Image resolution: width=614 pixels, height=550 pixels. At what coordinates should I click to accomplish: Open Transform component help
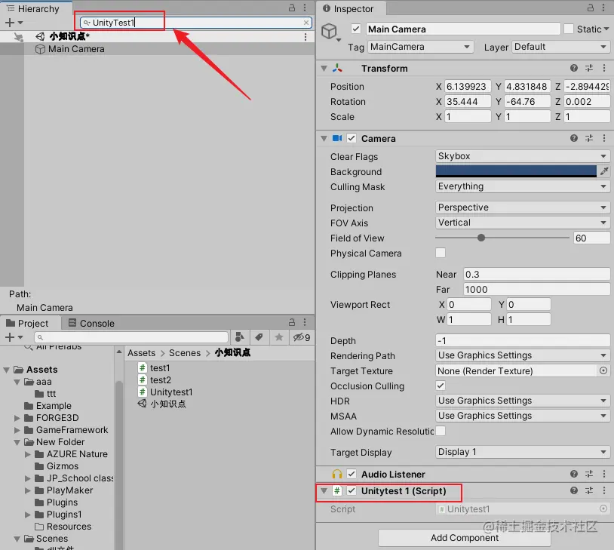[x=574, y=68]
